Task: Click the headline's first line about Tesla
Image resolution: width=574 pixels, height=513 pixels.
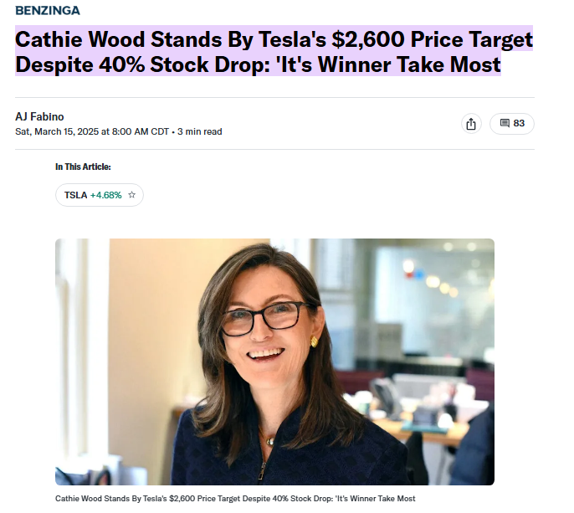Action: tap(274, 38)
